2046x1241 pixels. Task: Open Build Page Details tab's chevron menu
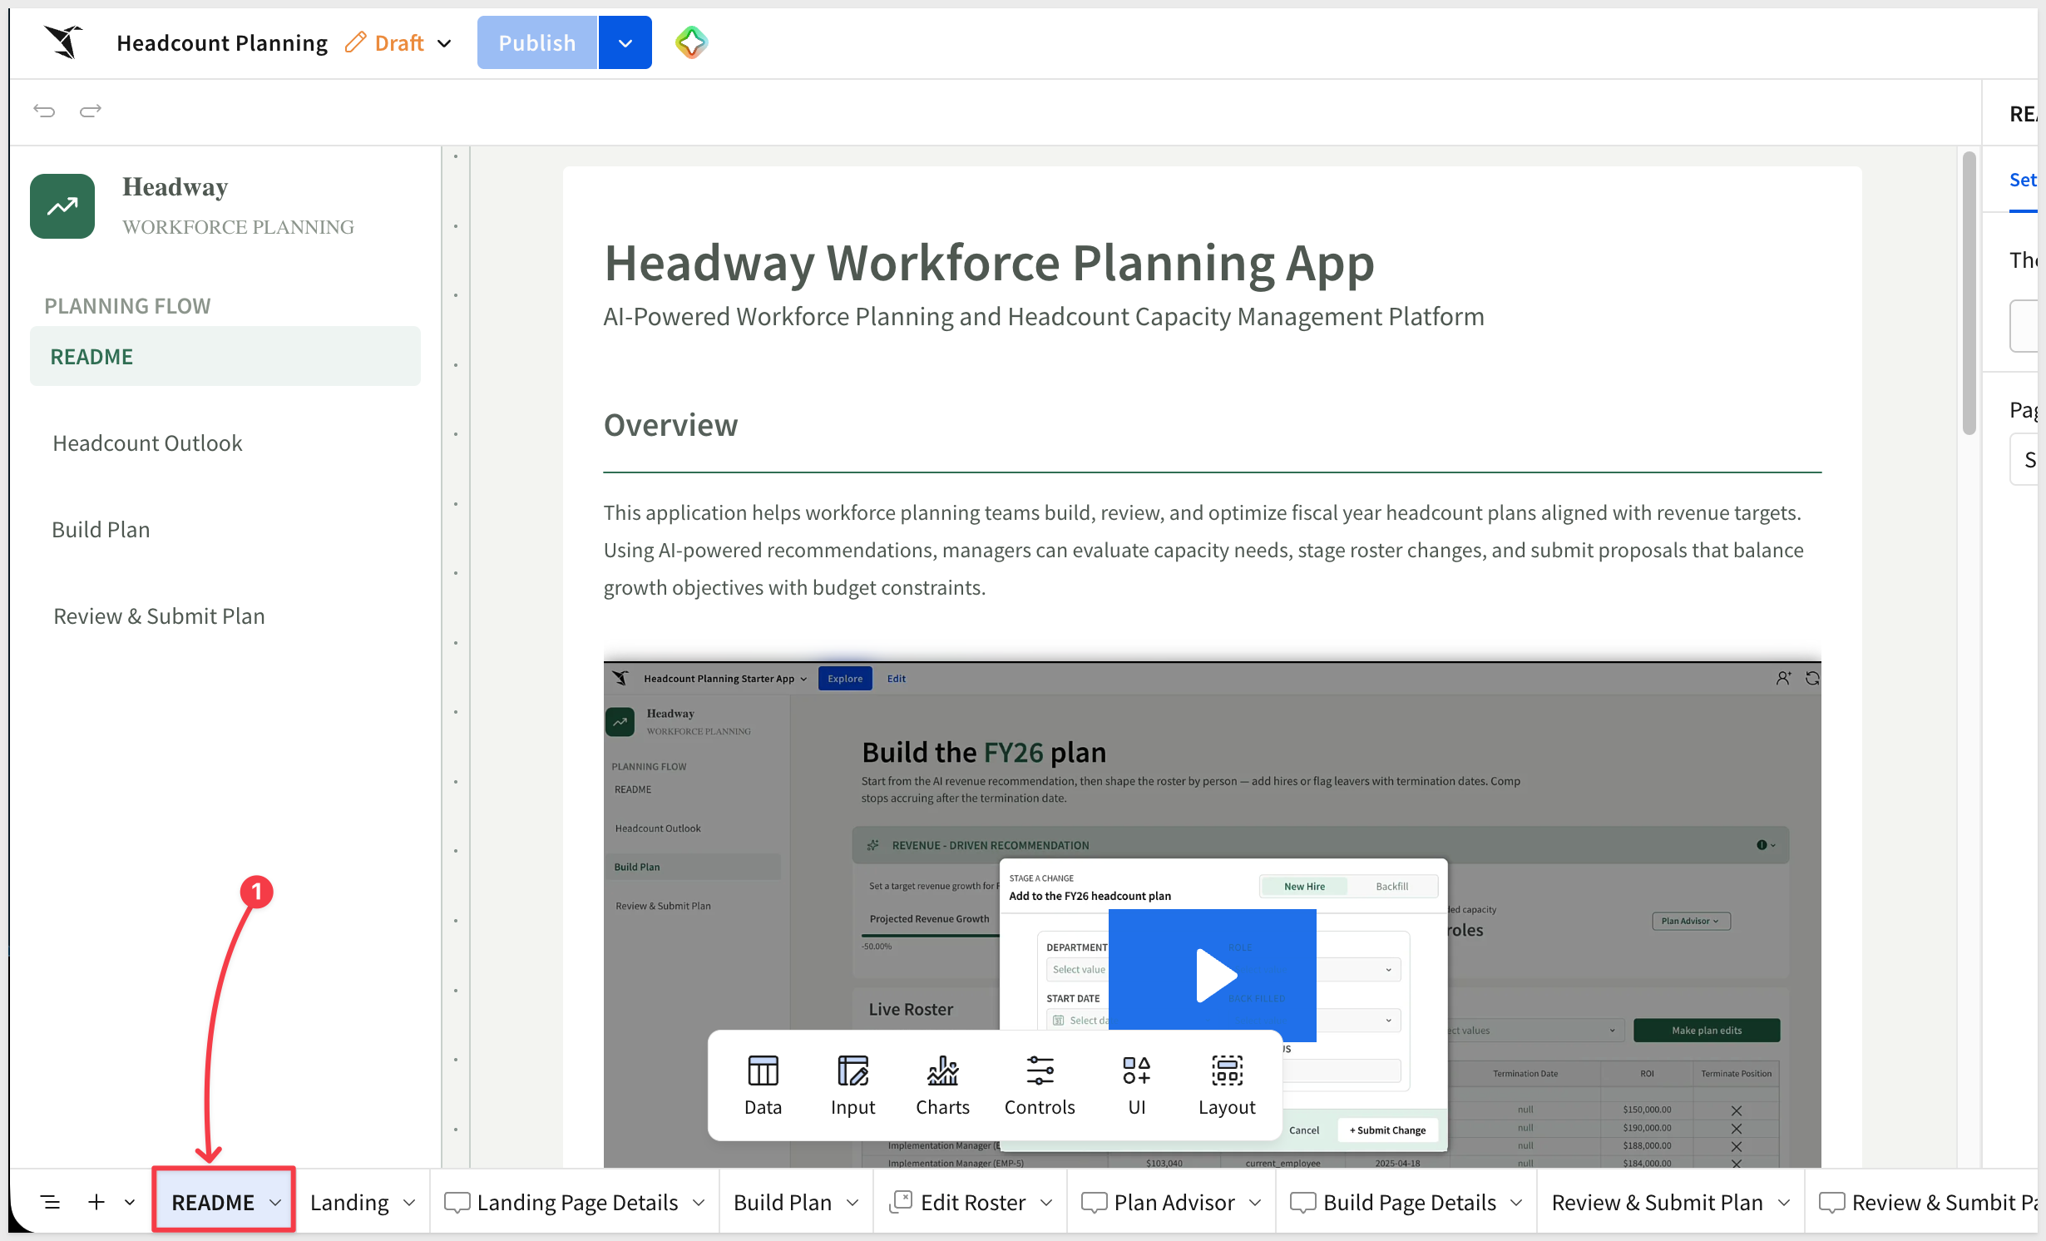tap(1516, 1202)
